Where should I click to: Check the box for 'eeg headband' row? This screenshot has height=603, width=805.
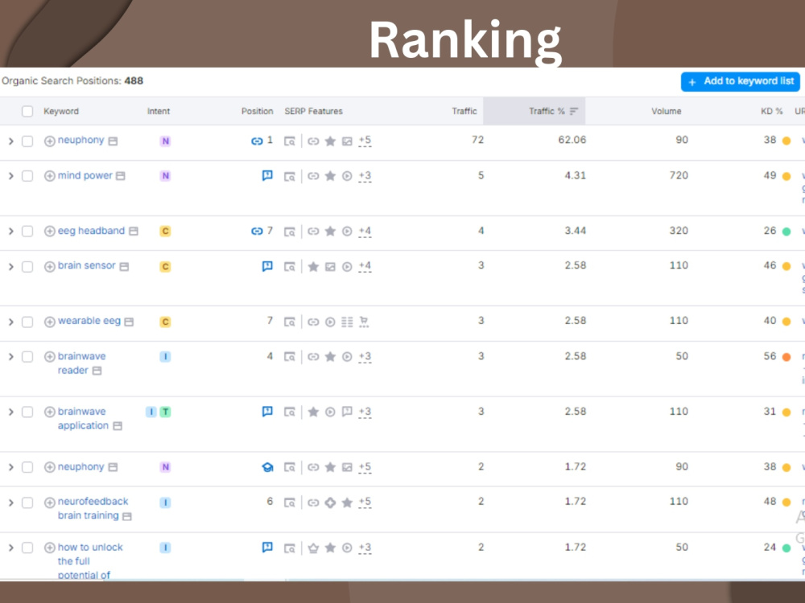click(27, 232)
